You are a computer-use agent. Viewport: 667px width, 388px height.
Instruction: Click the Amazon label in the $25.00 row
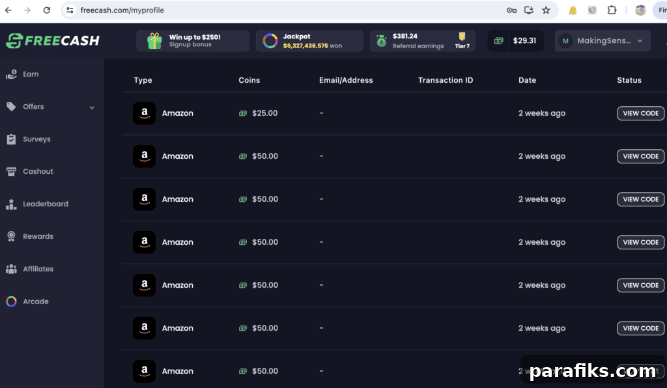pos(177,113)
